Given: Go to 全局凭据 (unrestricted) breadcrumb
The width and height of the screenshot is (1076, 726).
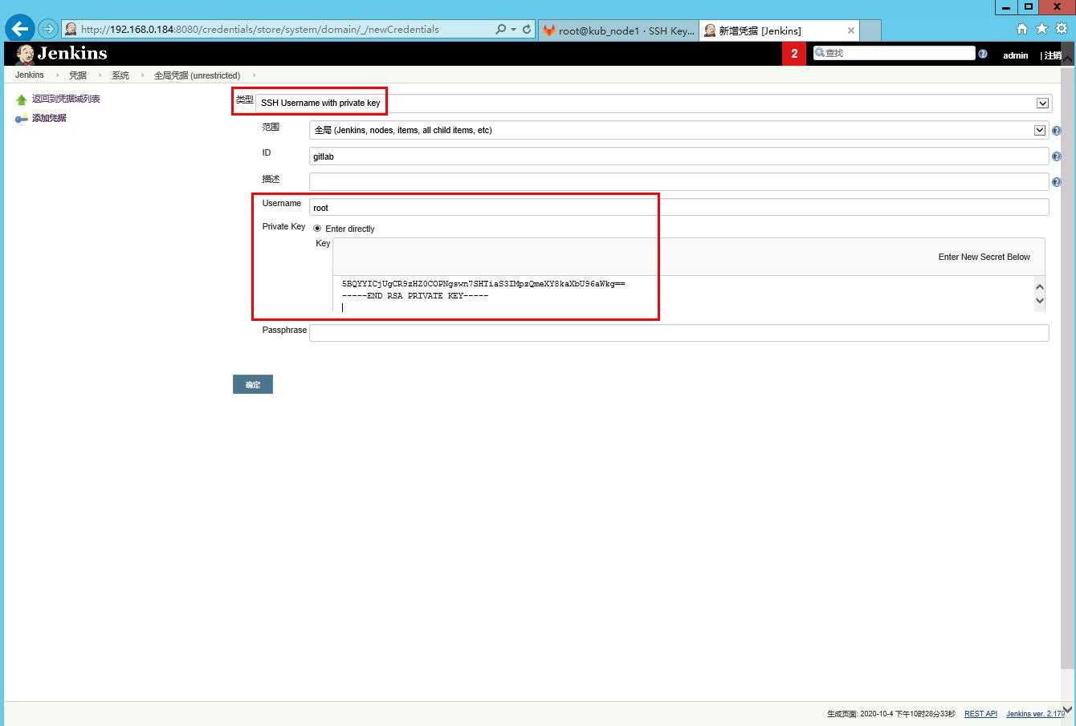Looking at the screenshot, I should 197,75.
